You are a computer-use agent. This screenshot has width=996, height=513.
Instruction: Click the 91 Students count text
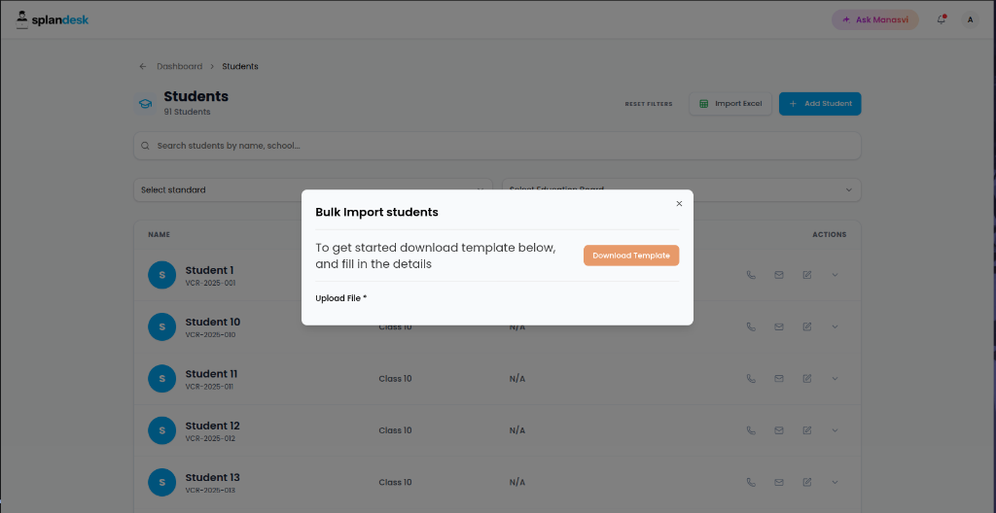[x=187, y=113]
